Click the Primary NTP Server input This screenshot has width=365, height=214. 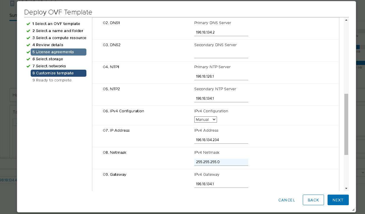[221, 76]
